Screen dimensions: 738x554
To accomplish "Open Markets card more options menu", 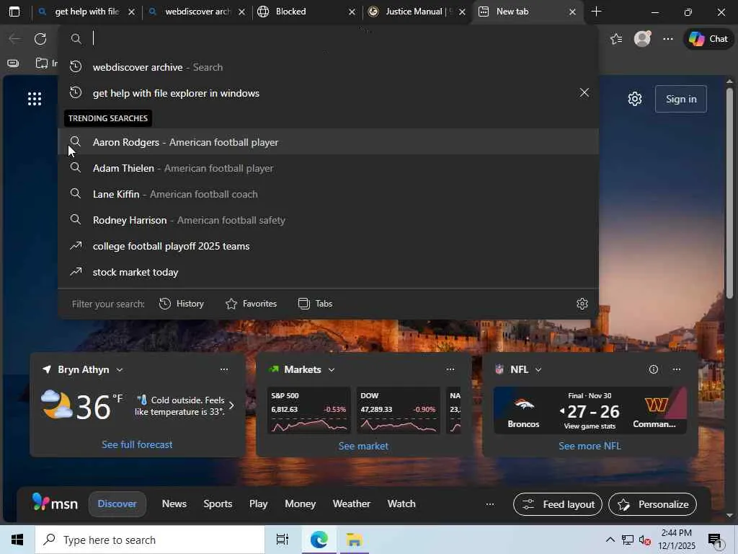I will click(x=450, y=370).
